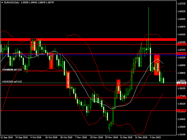
Task: Click the 4 Oct 2018 date label
Action: click(36, 137)
